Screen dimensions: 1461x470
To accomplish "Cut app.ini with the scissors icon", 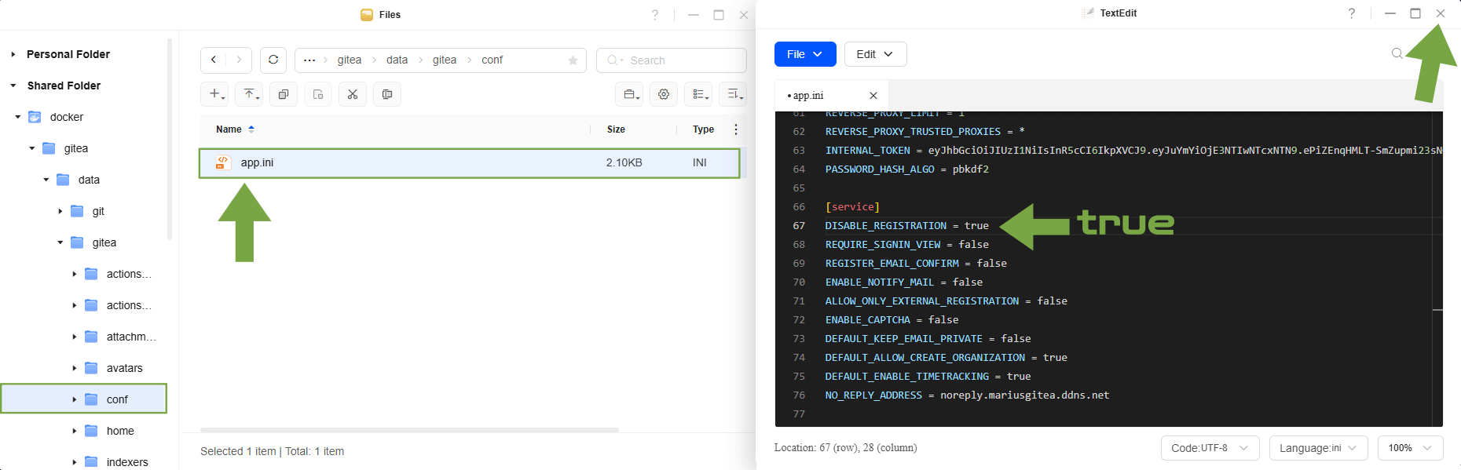I will (353, 94).
